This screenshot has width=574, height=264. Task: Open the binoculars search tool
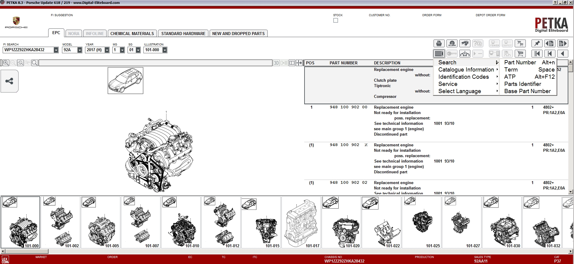pos(465,43)
